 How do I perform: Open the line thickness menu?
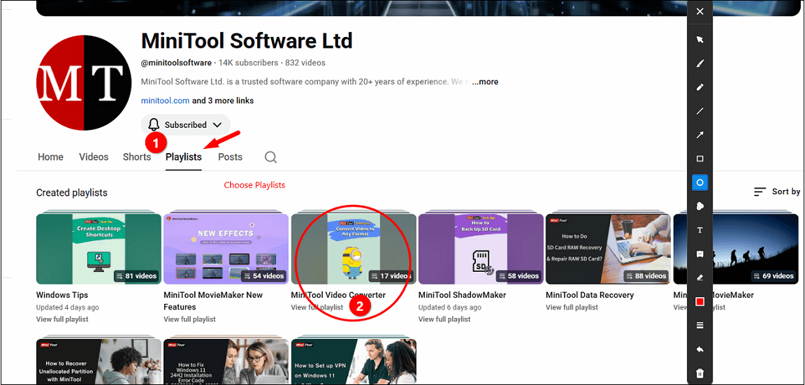click(x=699, y=326)
